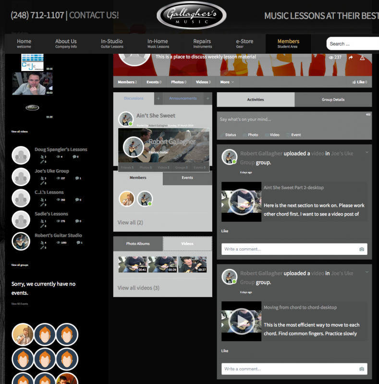Expand options chevron on second activity post
The width and height of the screenshot is (379, 384).
[x=367, y=272]
